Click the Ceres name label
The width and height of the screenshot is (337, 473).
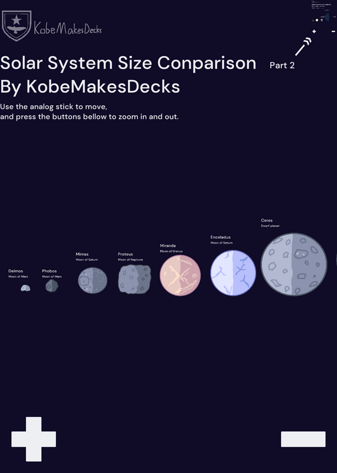point(267,220)
